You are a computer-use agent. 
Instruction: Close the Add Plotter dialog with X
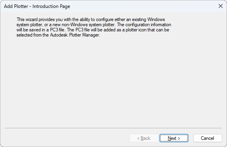pyautogui.click(x=221, y=6)
